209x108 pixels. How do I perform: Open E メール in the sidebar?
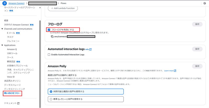[11, 33]
